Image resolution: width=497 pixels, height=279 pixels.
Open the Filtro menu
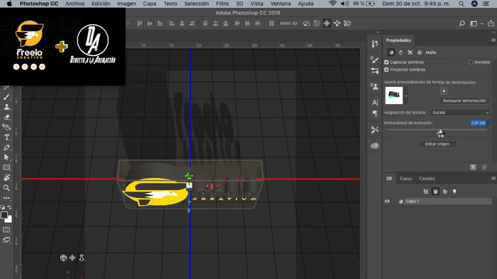click(x=222, y=3)
